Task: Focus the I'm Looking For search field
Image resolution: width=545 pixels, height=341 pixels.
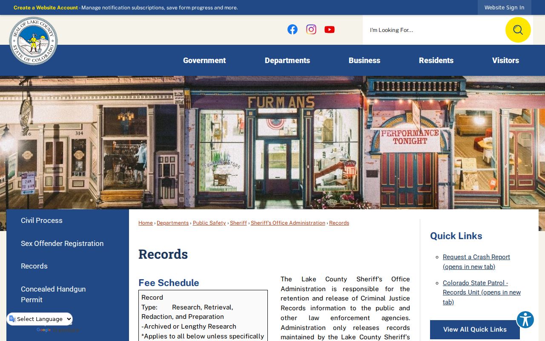Action: tap(434, 30)
